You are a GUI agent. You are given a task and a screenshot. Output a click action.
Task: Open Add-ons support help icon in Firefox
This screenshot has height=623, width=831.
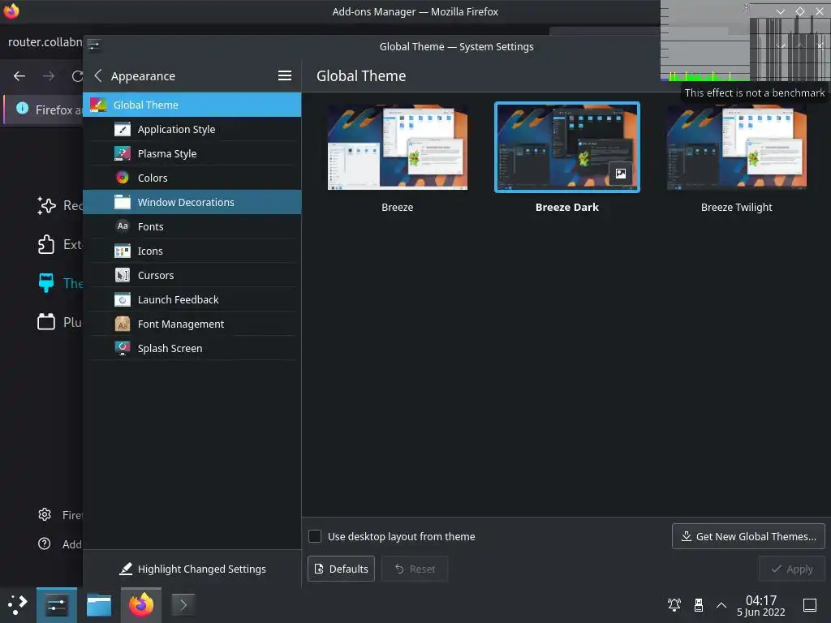[45, 544]
